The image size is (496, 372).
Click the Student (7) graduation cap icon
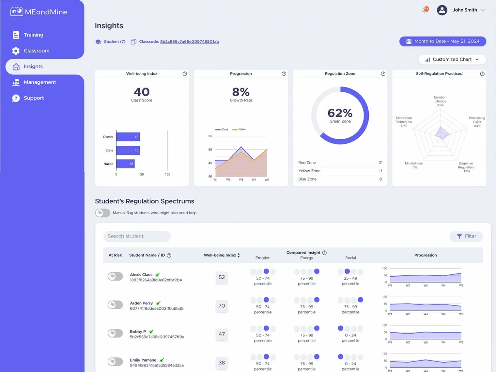[98, 42]
